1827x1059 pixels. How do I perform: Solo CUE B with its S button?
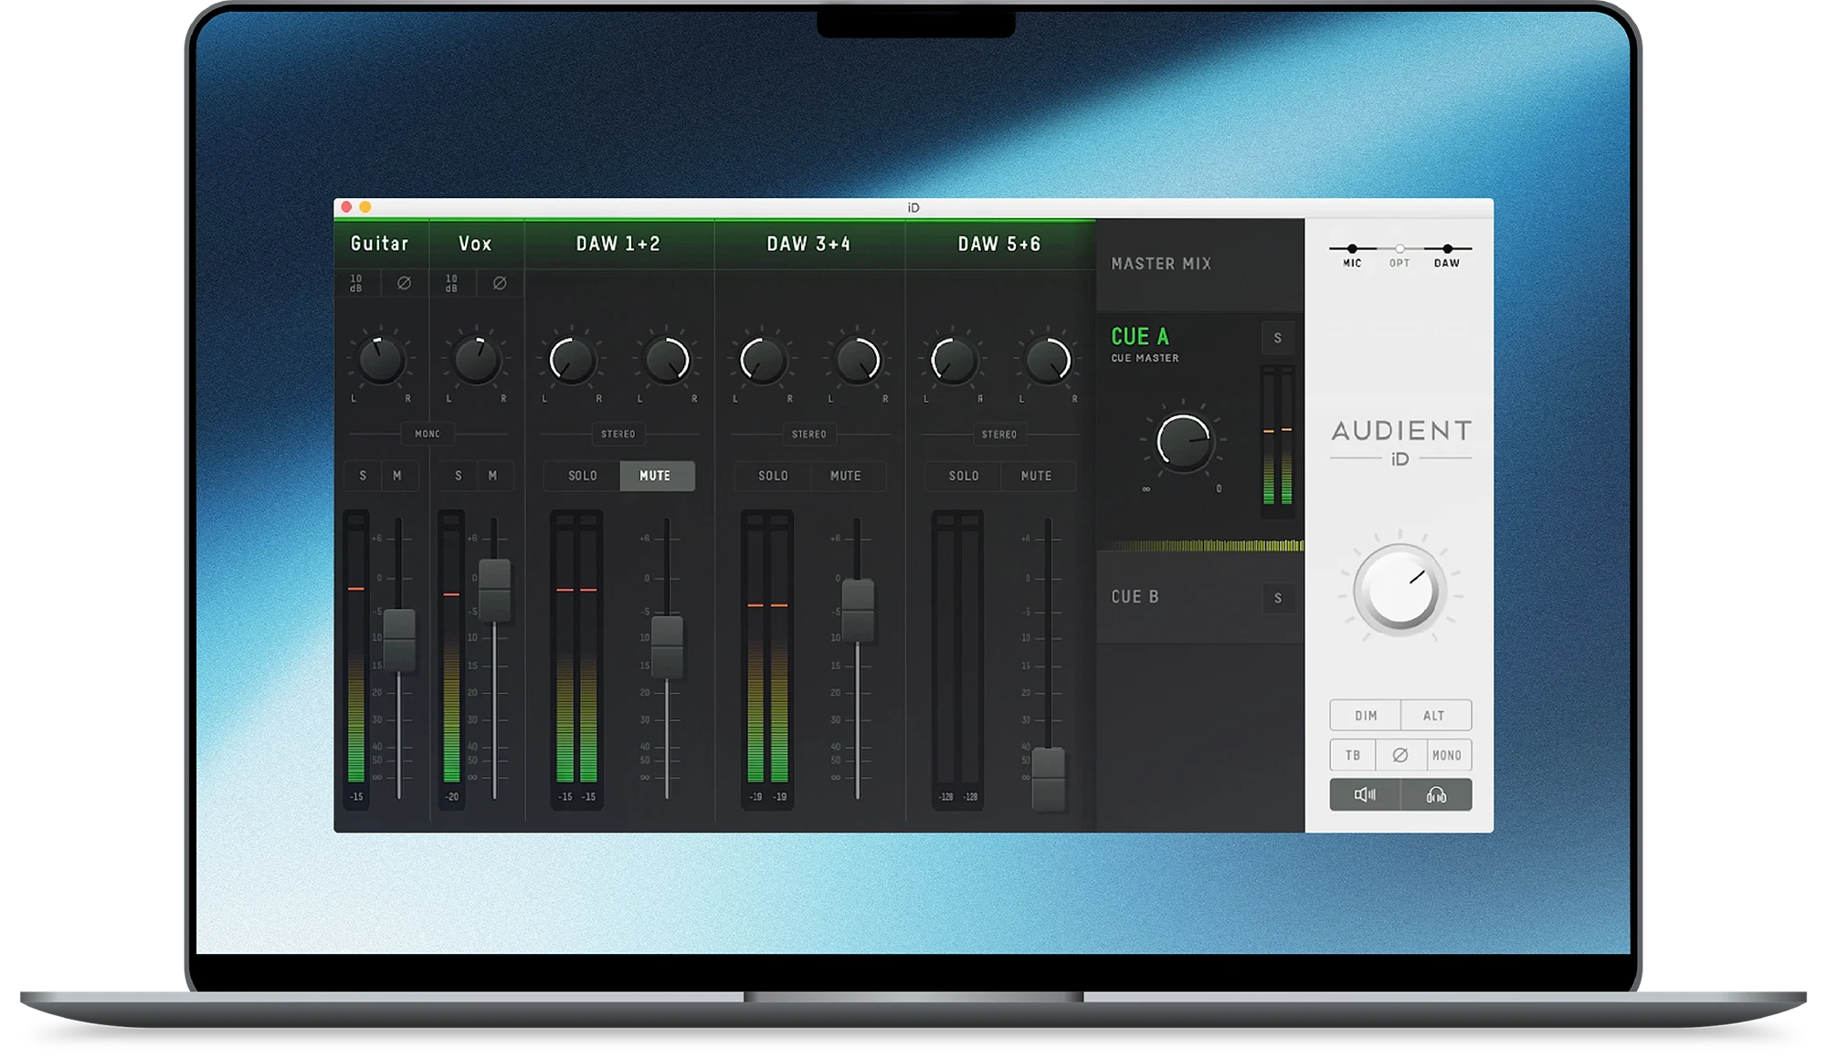coord(1278,598)
